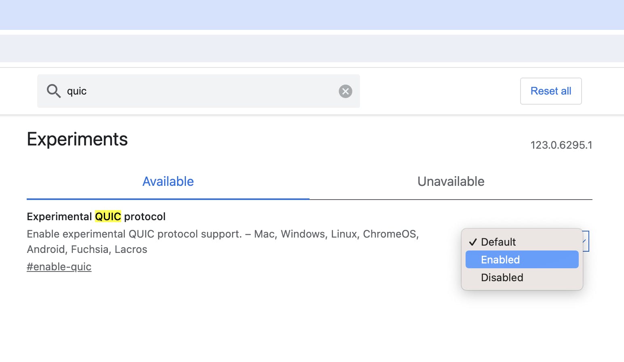Click the Experiments page heading

77,139
